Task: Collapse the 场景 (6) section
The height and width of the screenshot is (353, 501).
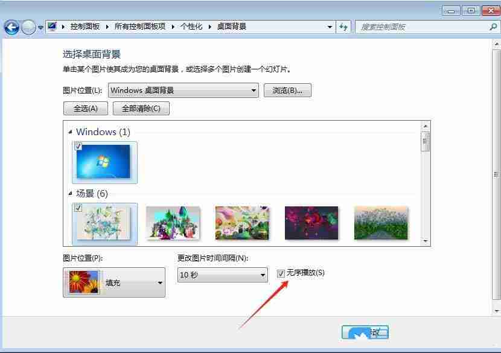Action: [x=70, y=193]
